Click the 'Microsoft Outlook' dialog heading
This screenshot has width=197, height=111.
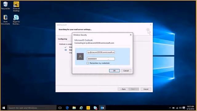[x=83, y=40]
